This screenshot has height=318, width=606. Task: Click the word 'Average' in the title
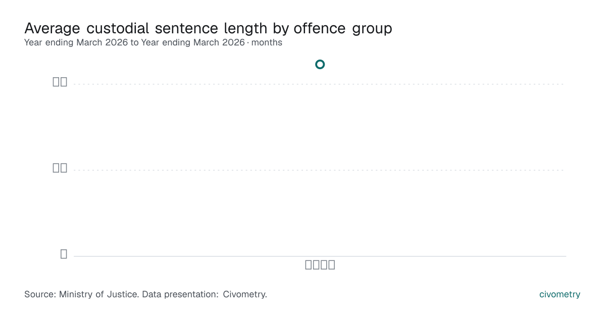[x=52, y=28]
